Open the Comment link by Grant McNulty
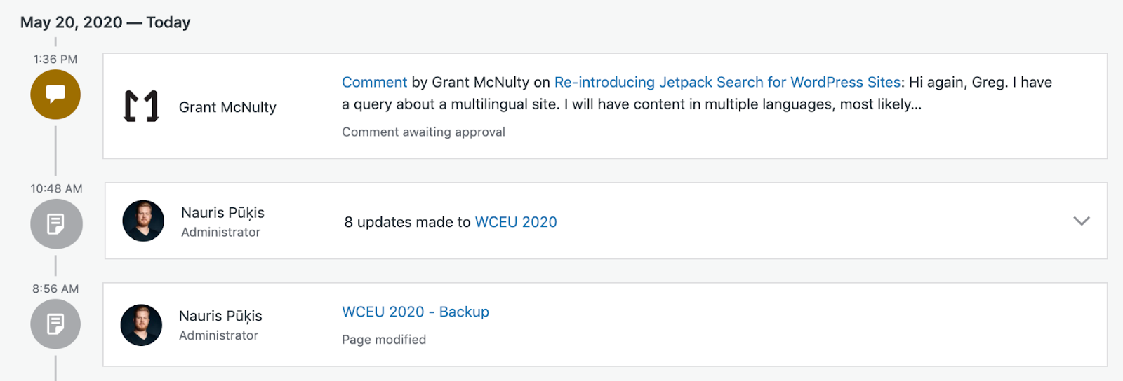Viewport: 1123px width, 381px height. pyautogui.click(x=374, y=83)
